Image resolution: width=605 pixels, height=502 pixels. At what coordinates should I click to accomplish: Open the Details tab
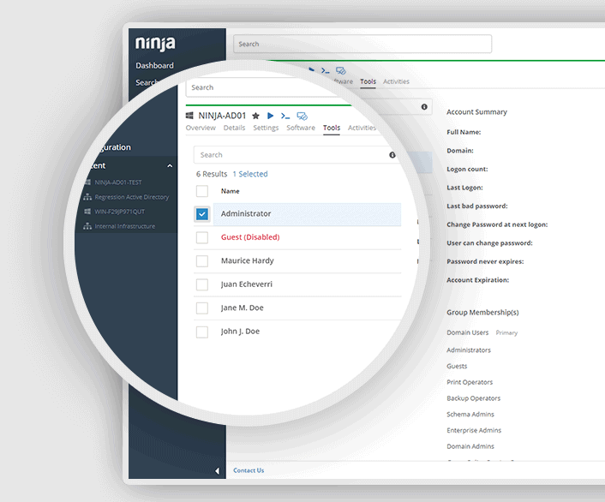pos(234,128)
